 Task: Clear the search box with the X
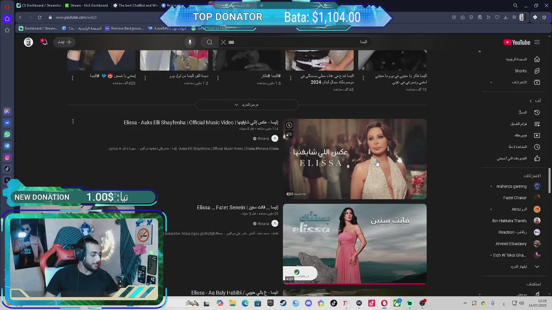223,42
